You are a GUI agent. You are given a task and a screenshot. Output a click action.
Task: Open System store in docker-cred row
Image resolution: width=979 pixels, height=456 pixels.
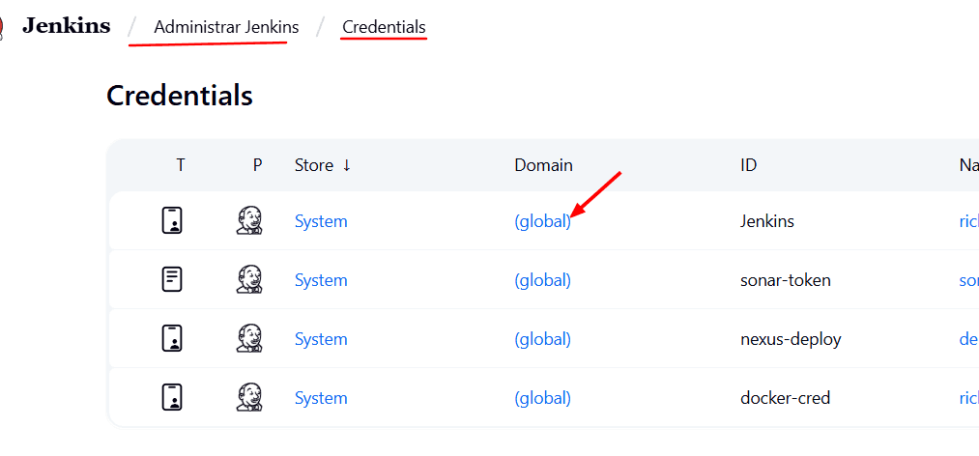321,398
